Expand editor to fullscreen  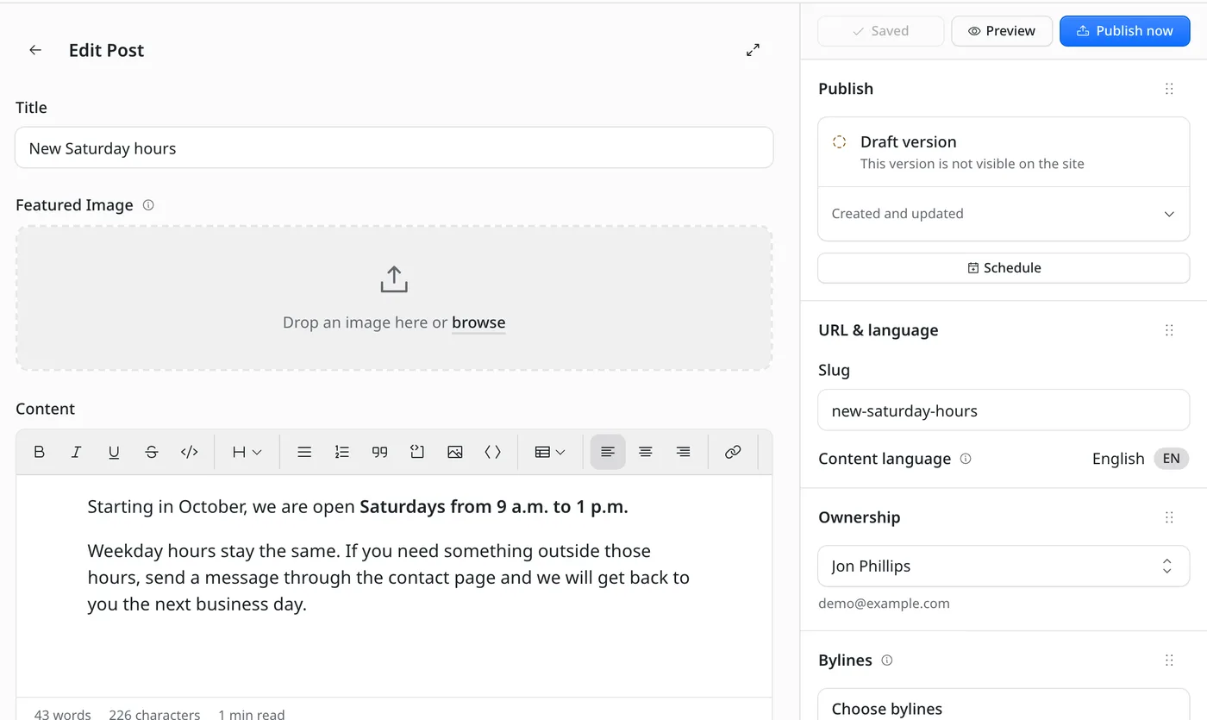(754, 50)
